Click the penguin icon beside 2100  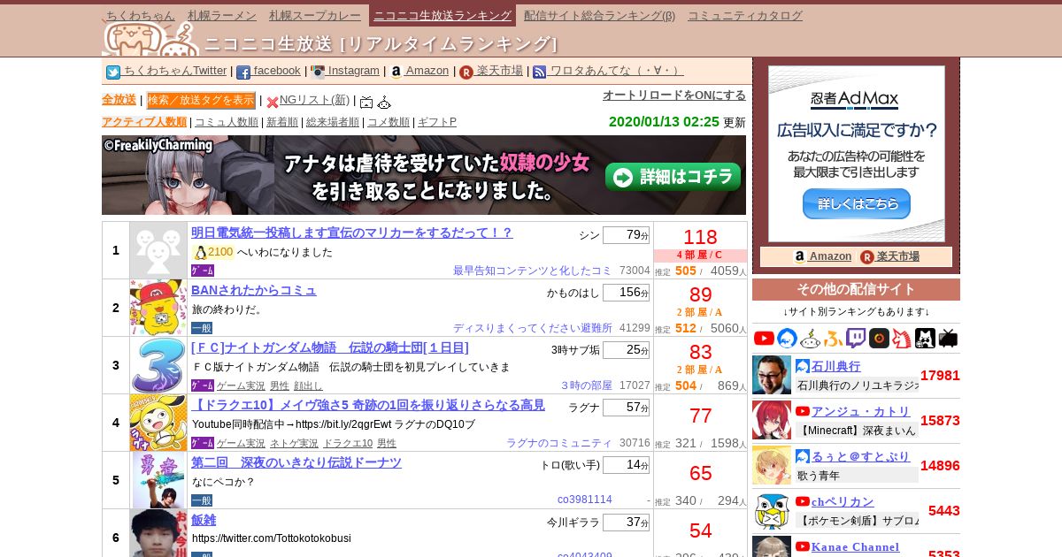click(200, 253)
